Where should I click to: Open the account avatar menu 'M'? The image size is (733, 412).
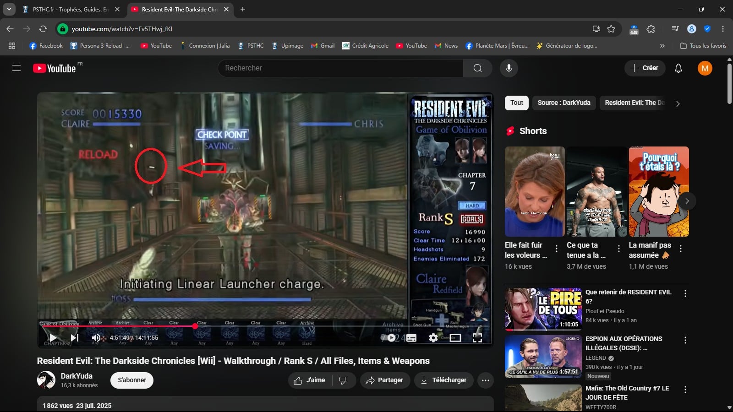pyautogui.click(x=705, y=68)
